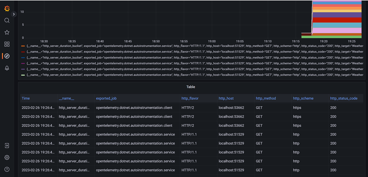Image resolution: width=368 pixels, height=177 pixels.
Task: Select the first http scheme cell
Action: click(296, 134)
